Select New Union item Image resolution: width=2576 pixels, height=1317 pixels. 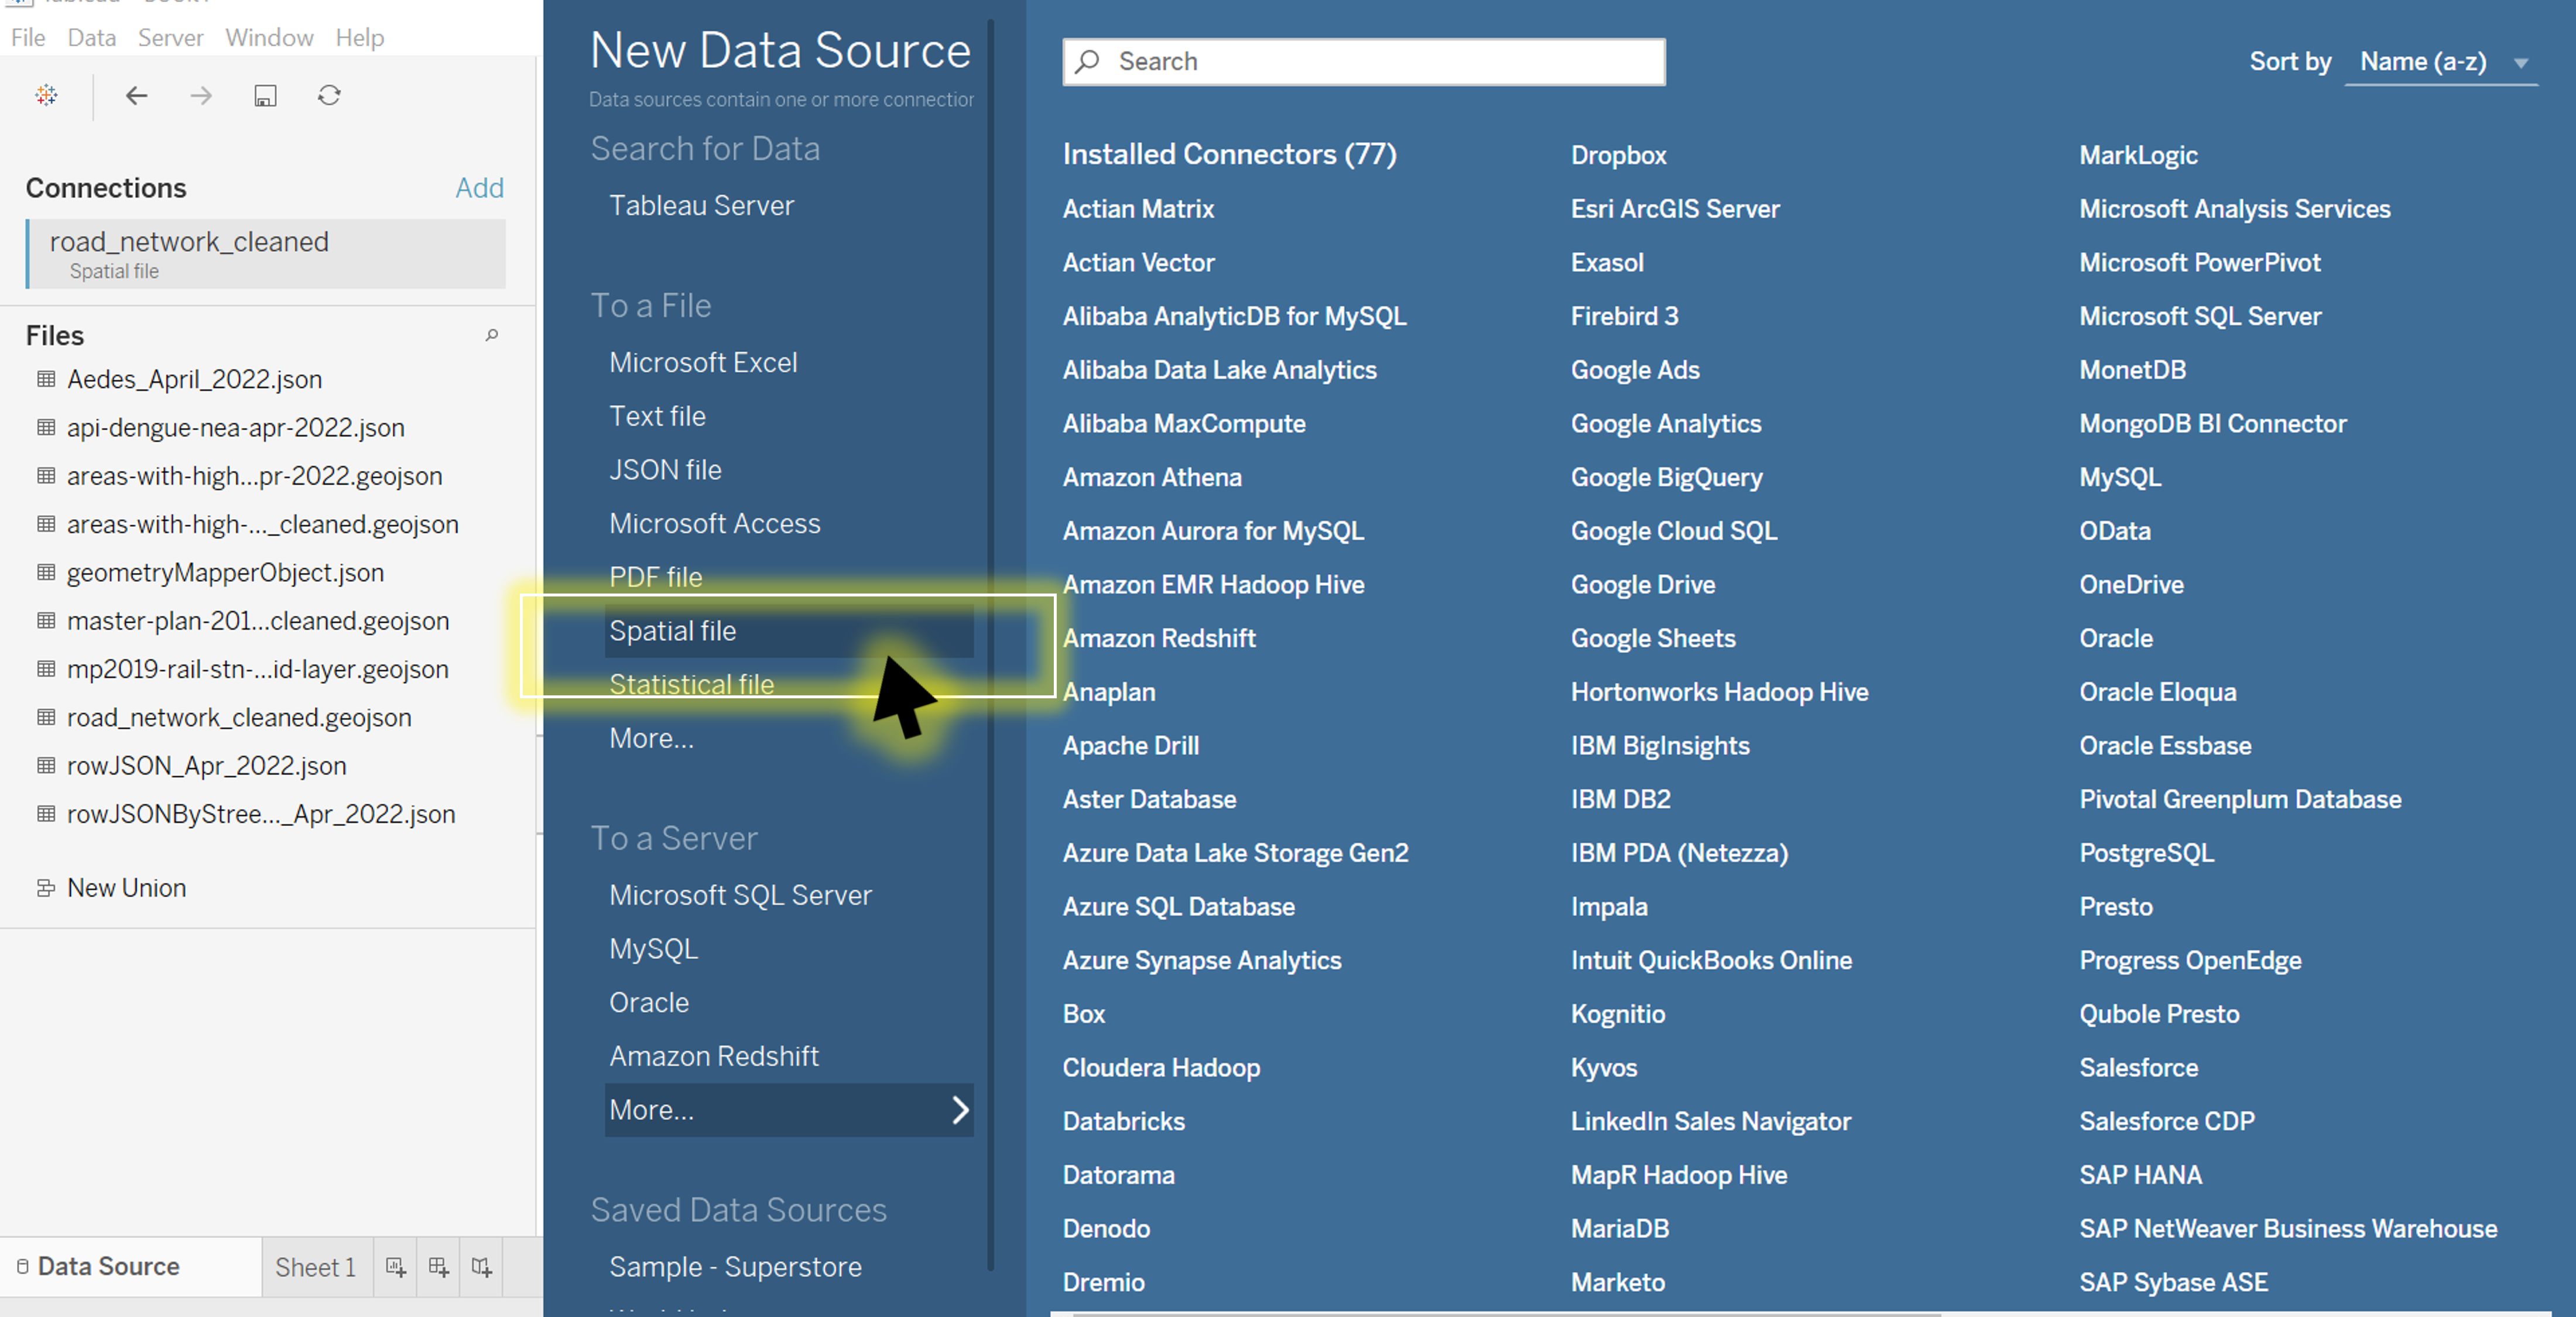[x=126, y=888]
